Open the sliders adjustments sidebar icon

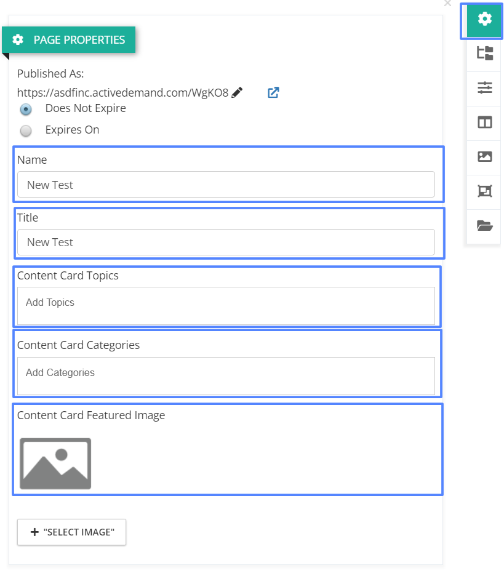[x=485, y=87]
